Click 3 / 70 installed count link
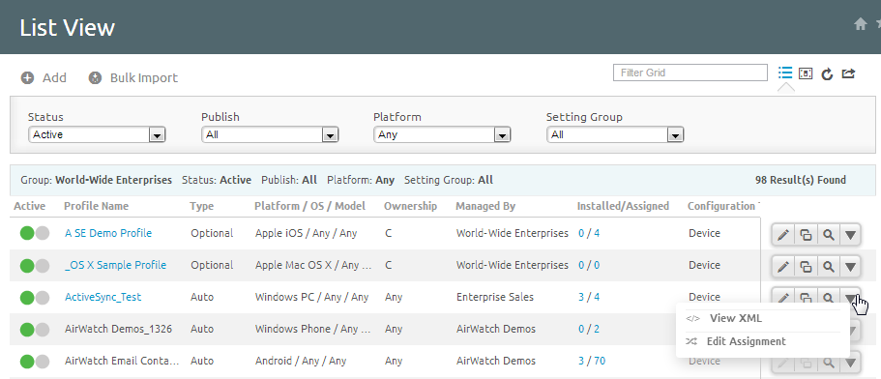This screenshot has height=379, width=881. coord(592,361)
